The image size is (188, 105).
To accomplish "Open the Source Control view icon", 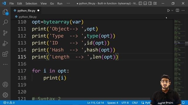I will (5, 33).
